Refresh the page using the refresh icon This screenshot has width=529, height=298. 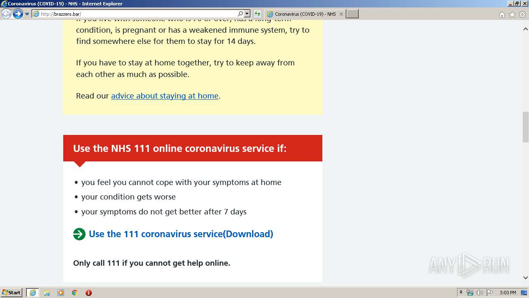pyautogui.click(x=257, y=14)
